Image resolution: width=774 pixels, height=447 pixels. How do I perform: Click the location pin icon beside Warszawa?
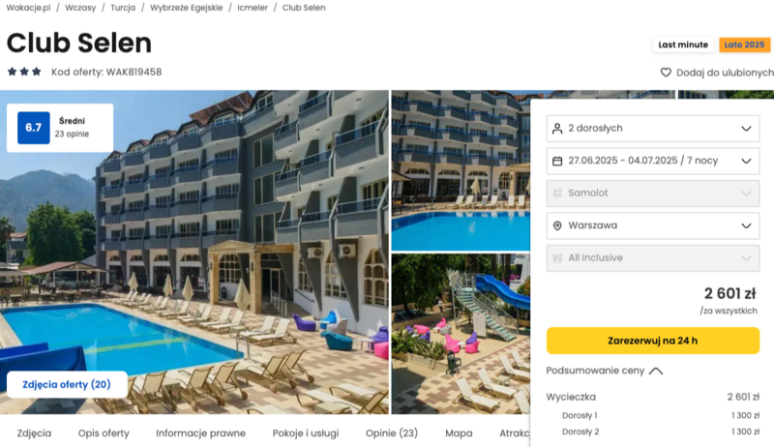click(x=557, y=225)
